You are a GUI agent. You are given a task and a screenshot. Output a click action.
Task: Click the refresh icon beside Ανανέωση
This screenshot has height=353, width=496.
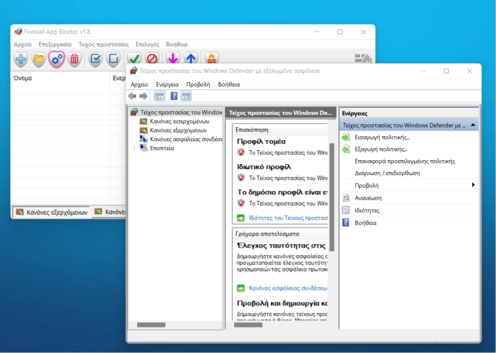click(x=346, y=198)
